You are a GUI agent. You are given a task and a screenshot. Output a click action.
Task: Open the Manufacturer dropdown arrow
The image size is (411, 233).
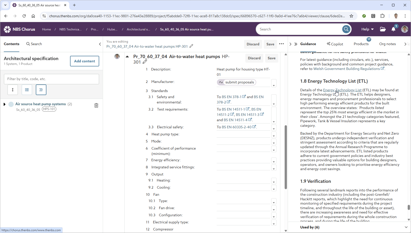pos(274,83)
